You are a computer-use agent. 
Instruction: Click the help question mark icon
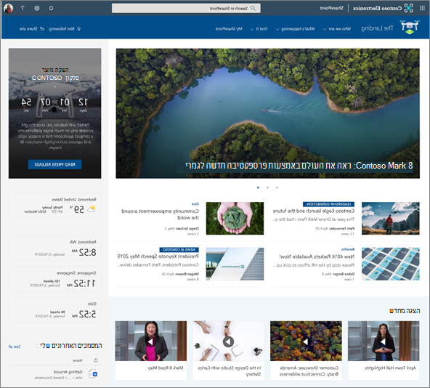coord(23,8)
